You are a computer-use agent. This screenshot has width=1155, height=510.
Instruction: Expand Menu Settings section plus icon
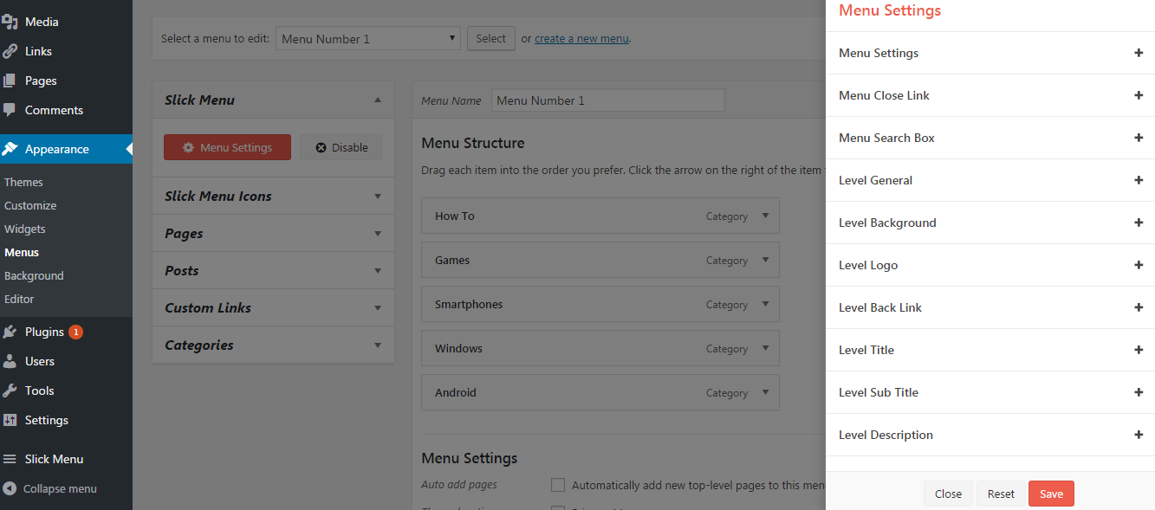pos(1139,53)
